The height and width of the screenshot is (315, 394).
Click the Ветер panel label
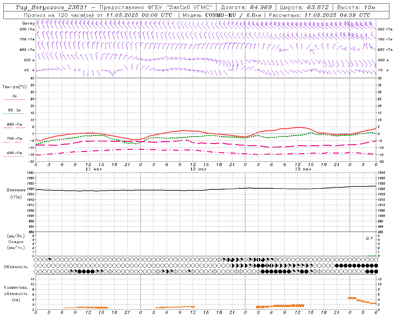pyautogui.click(x=28, y=23)
